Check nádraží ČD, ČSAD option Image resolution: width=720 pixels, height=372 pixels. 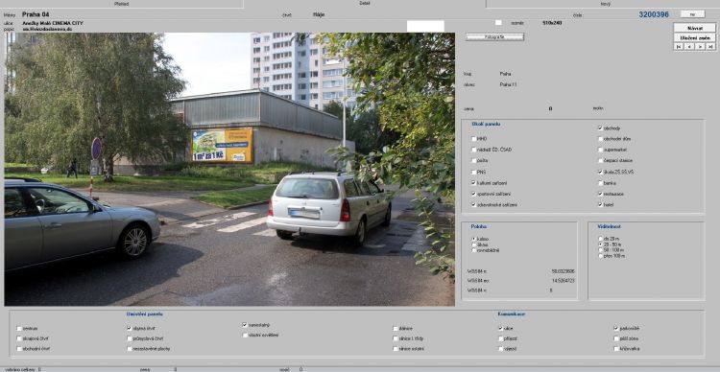tap(474, 150)
